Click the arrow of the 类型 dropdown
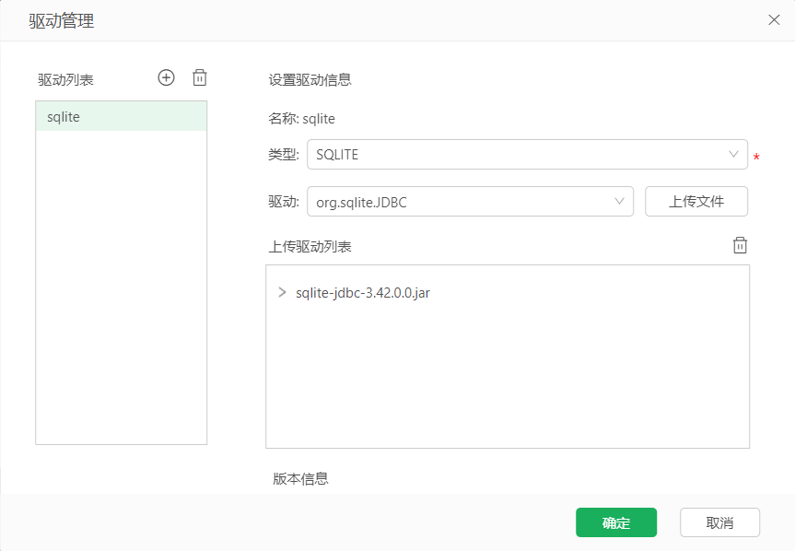Viewport: 795px width, 551px height. pyautogui.click(x=733, y=154)
